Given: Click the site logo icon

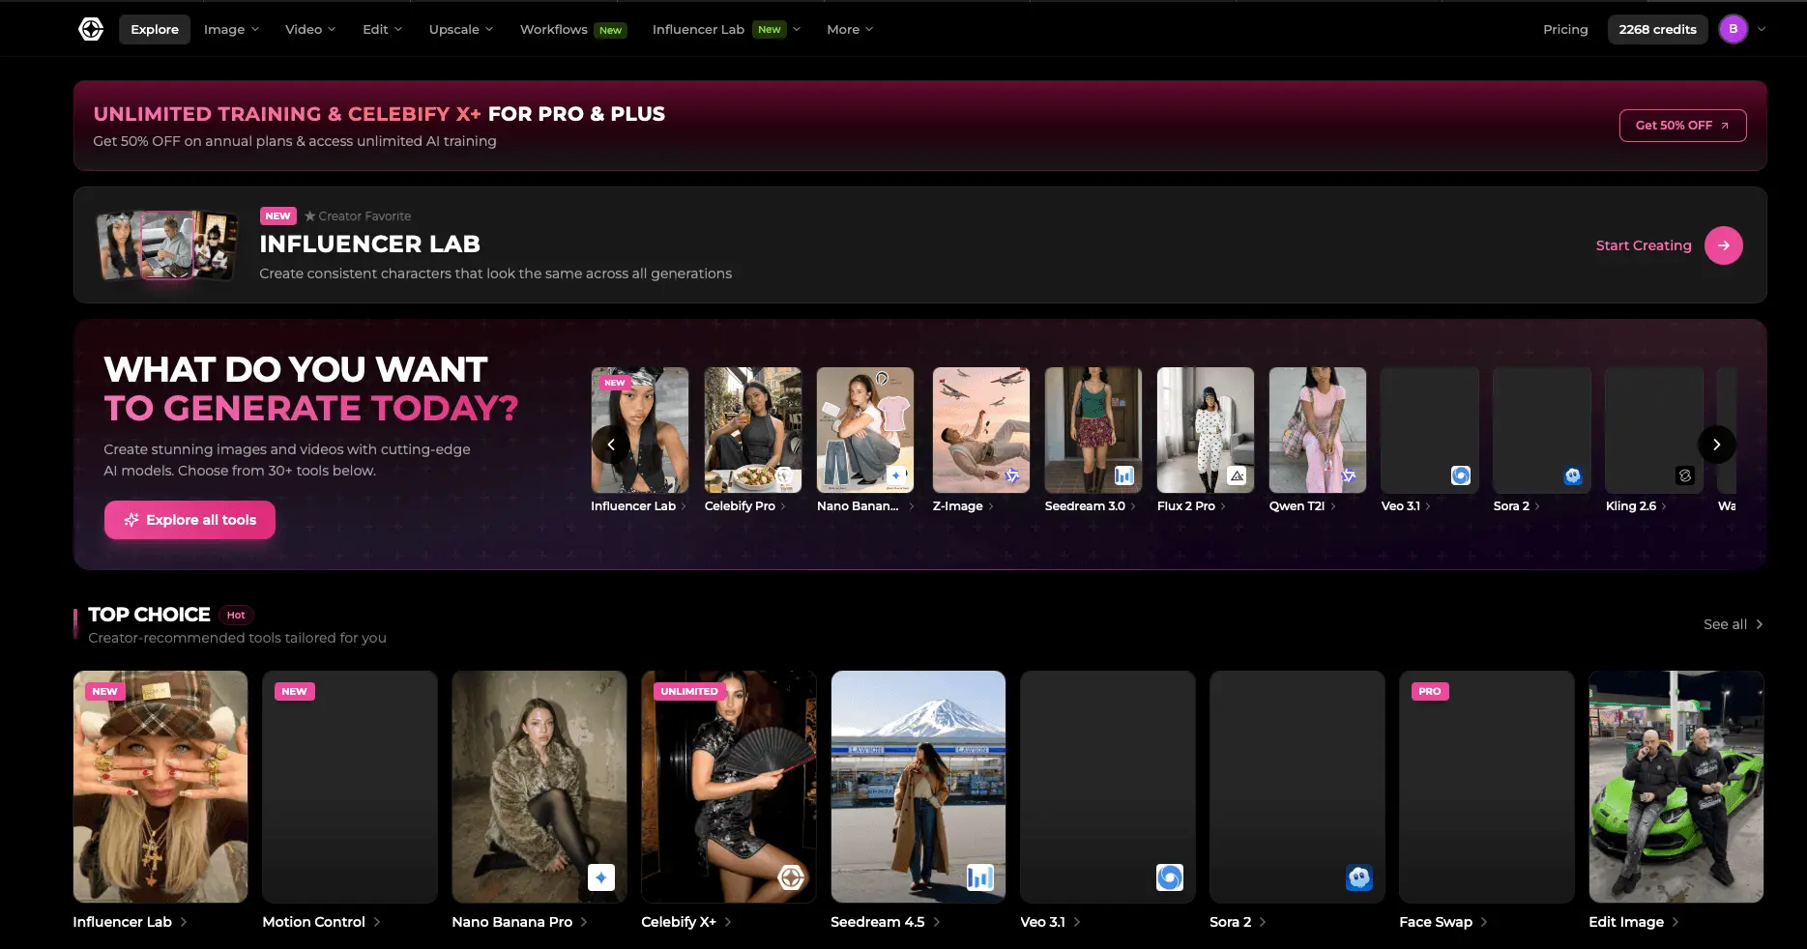Looking at the screenshot, I should pos(91,29).
